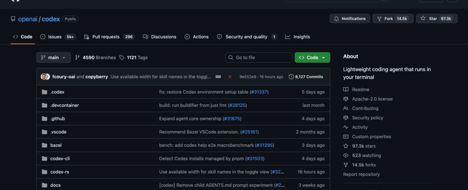The width and height of the screenshot is (468, 190).
Task: Go to the Discussions tab
Action: click(x=160, y=37)
